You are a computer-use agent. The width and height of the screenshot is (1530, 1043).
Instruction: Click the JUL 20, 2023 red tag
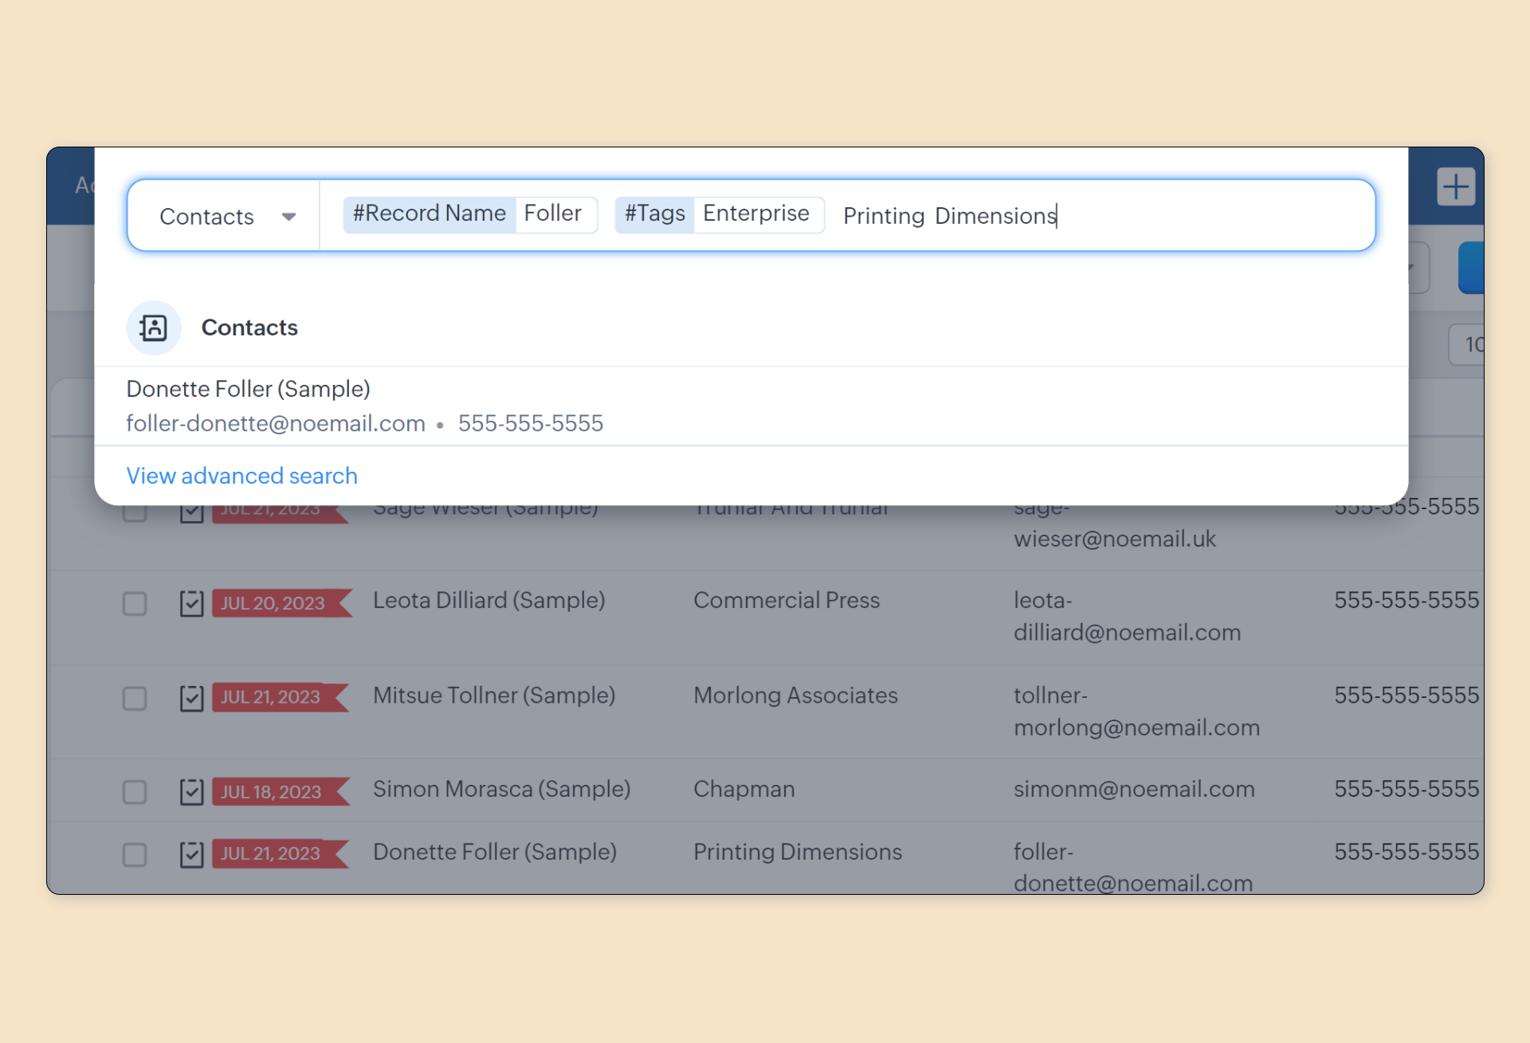[x=273, y=603]
